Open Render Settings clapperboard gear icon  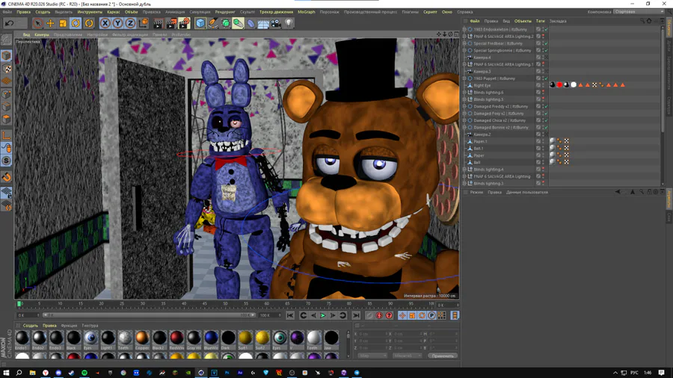point(184,23)
